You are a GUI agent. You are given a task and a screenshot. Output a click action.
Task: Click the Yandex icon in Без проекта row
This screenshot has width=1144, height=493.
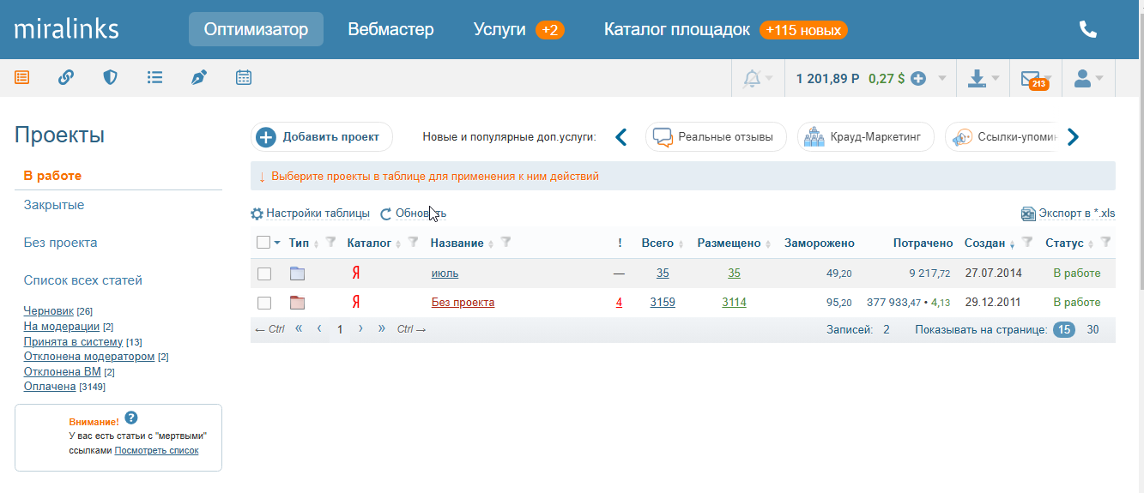pos(355,303)
